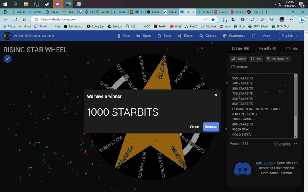Enable the Advanced checkbox
Screen dimensions: 308x192
click(233, 67)
